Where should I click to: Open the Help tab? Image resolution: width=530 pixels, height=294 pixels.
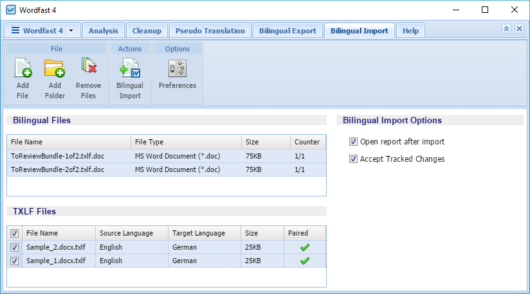410,31
